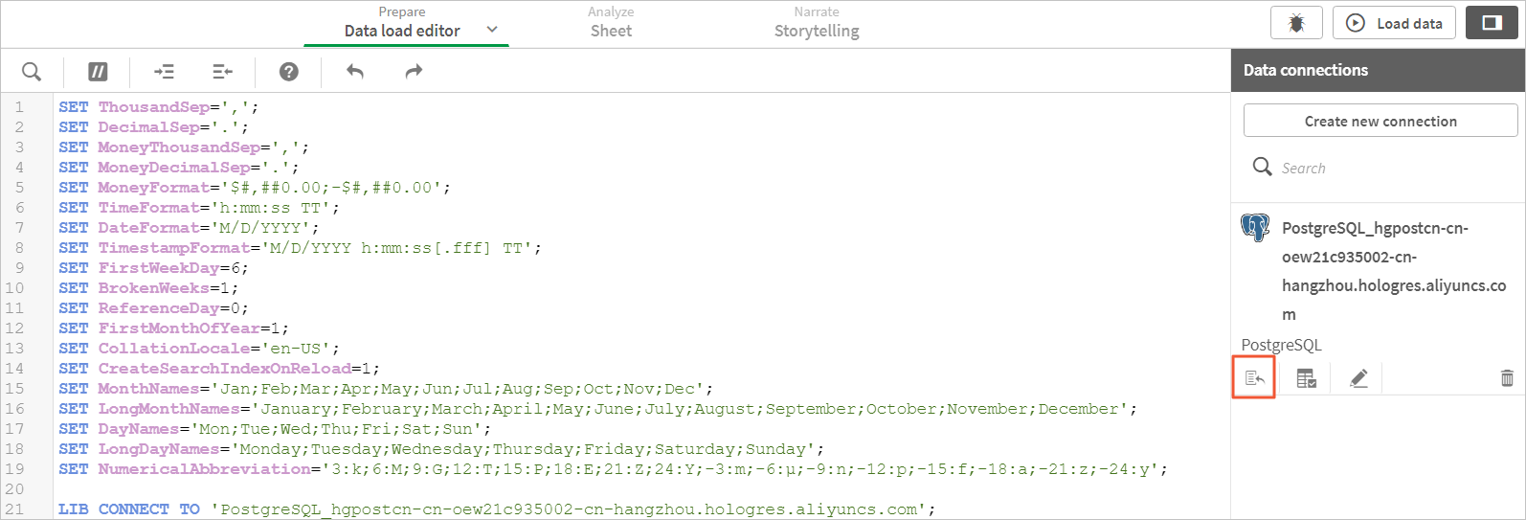Click the SET MonthNames script line
Screen dimensions: 1526x520
click(386, 389)
